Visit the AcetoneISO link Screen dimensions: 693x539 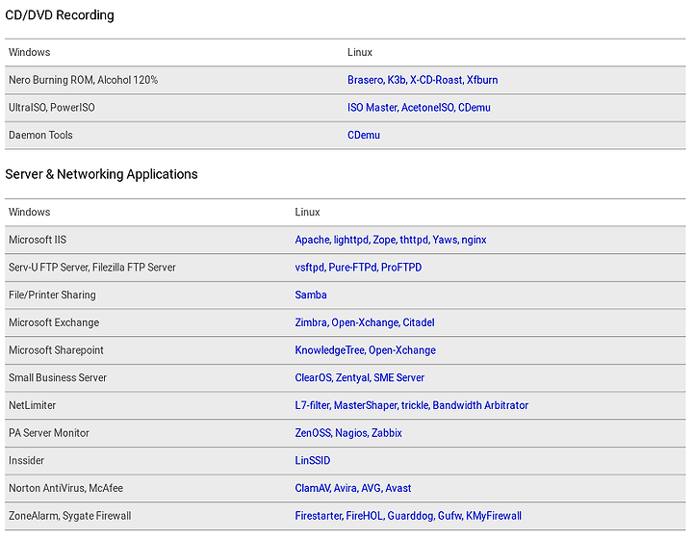point(427,108)
